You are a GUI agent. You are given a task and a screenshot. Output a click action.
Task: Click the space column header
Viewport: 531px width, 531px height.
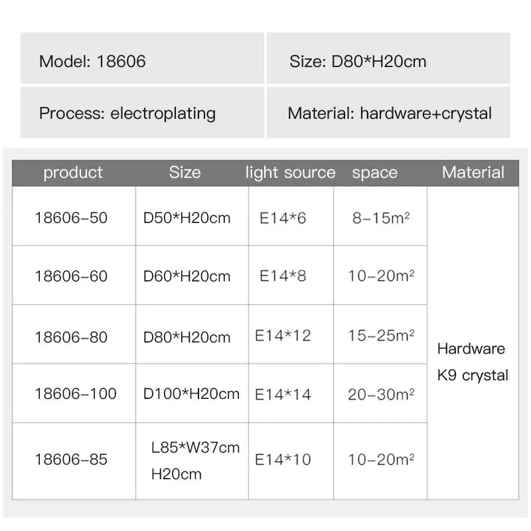coord(375,173)
